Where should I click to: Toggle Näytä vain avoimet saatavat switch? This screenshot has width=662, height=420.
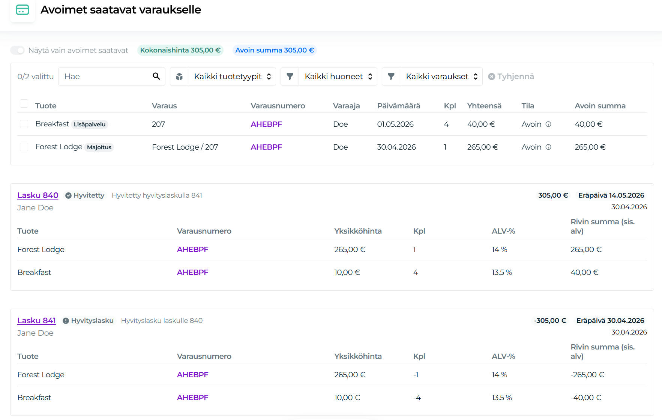[x=17, y=50]
